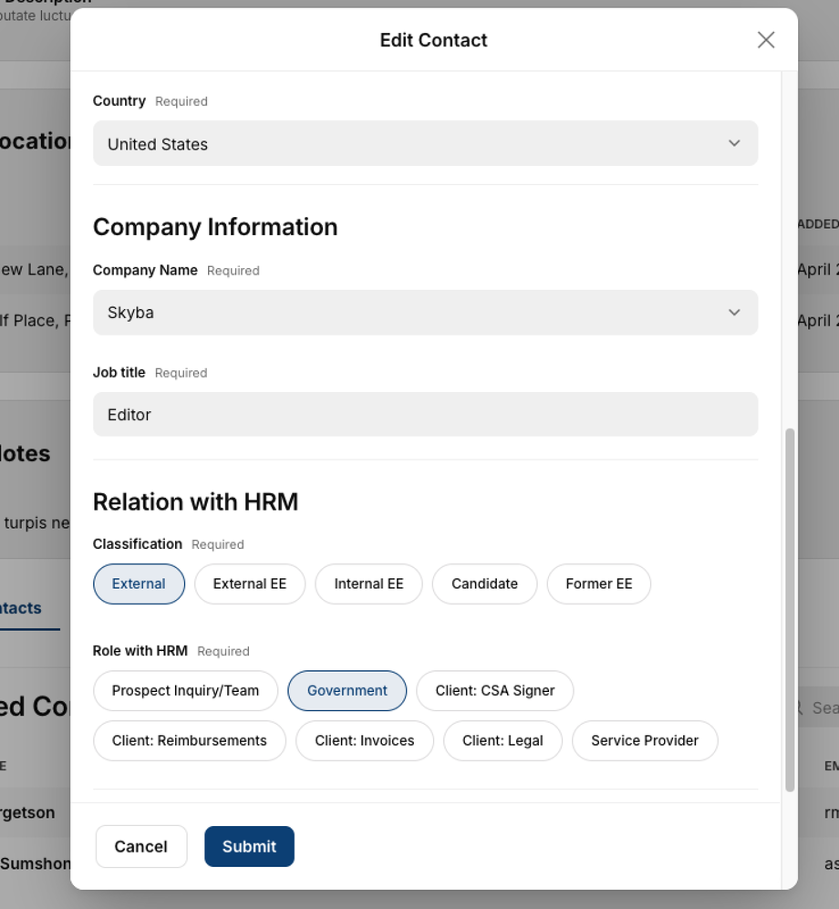The image size is (839, 909).
Task: Toggle the Prospect Inquiry/Team role
Action: [185, 691]
